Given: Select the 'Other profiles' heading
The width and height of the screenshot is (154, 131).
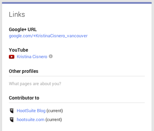Looking at the screenshot, I should click(24, 71).
